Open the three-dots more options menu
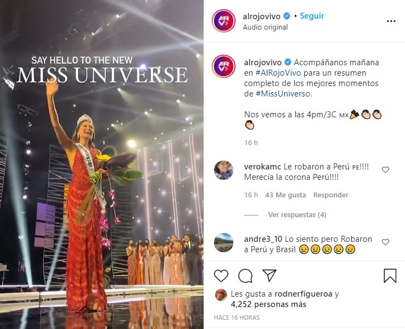 pos(391,21)
